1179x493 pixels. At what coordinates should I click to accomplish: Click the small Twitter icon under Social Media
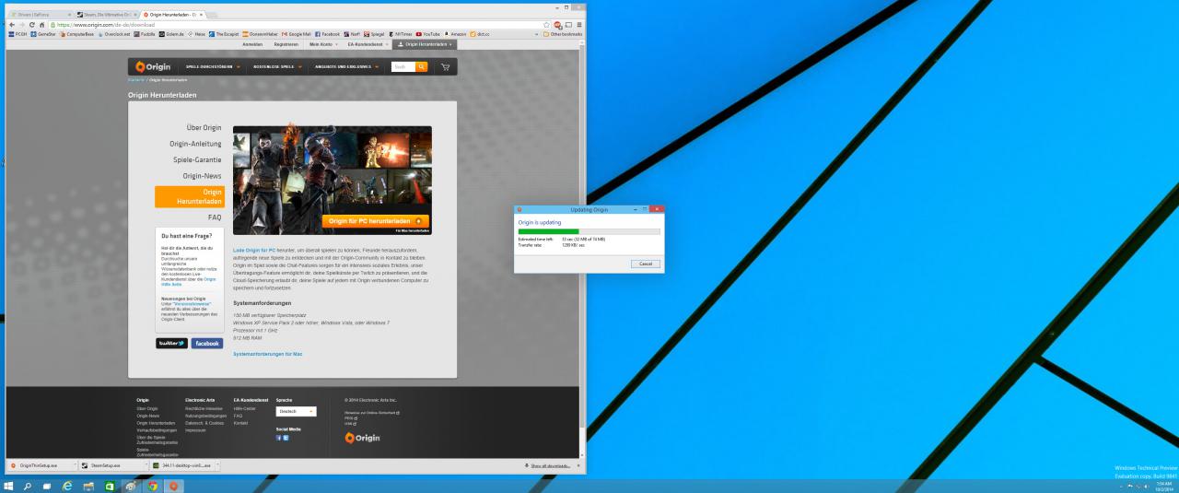[x=286, y=438]
